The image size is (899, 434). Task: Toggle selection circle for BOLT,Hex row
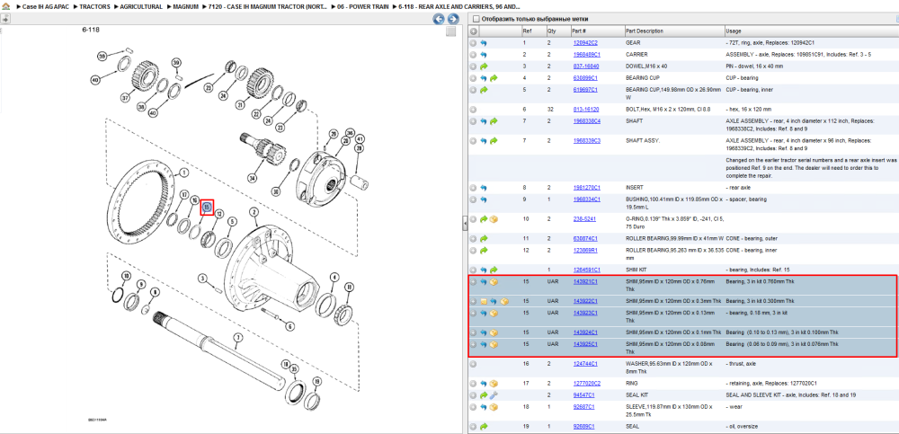pos(474,109)
